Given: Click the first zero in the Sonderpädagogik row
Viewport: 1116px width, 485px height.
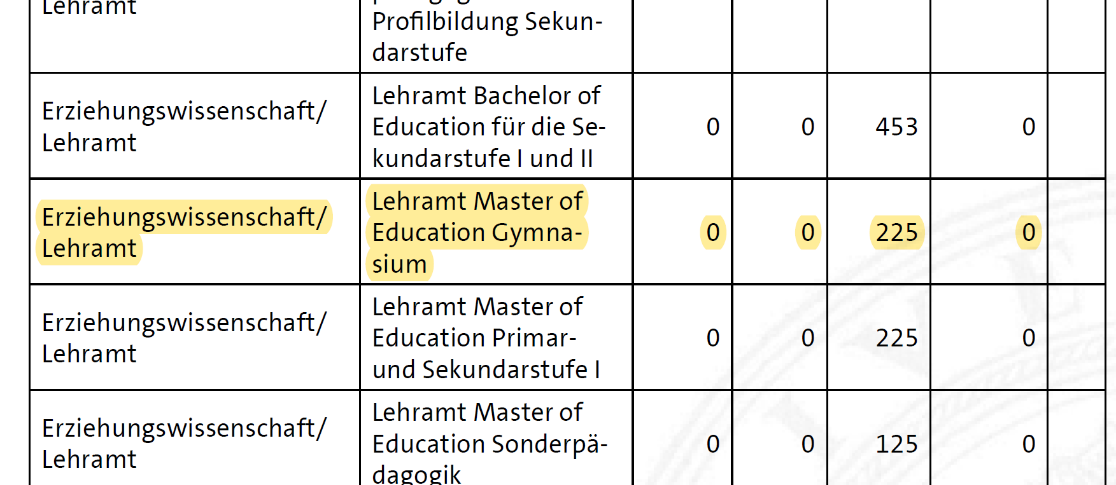Looking at the screenshot, I should pos(713,444).
